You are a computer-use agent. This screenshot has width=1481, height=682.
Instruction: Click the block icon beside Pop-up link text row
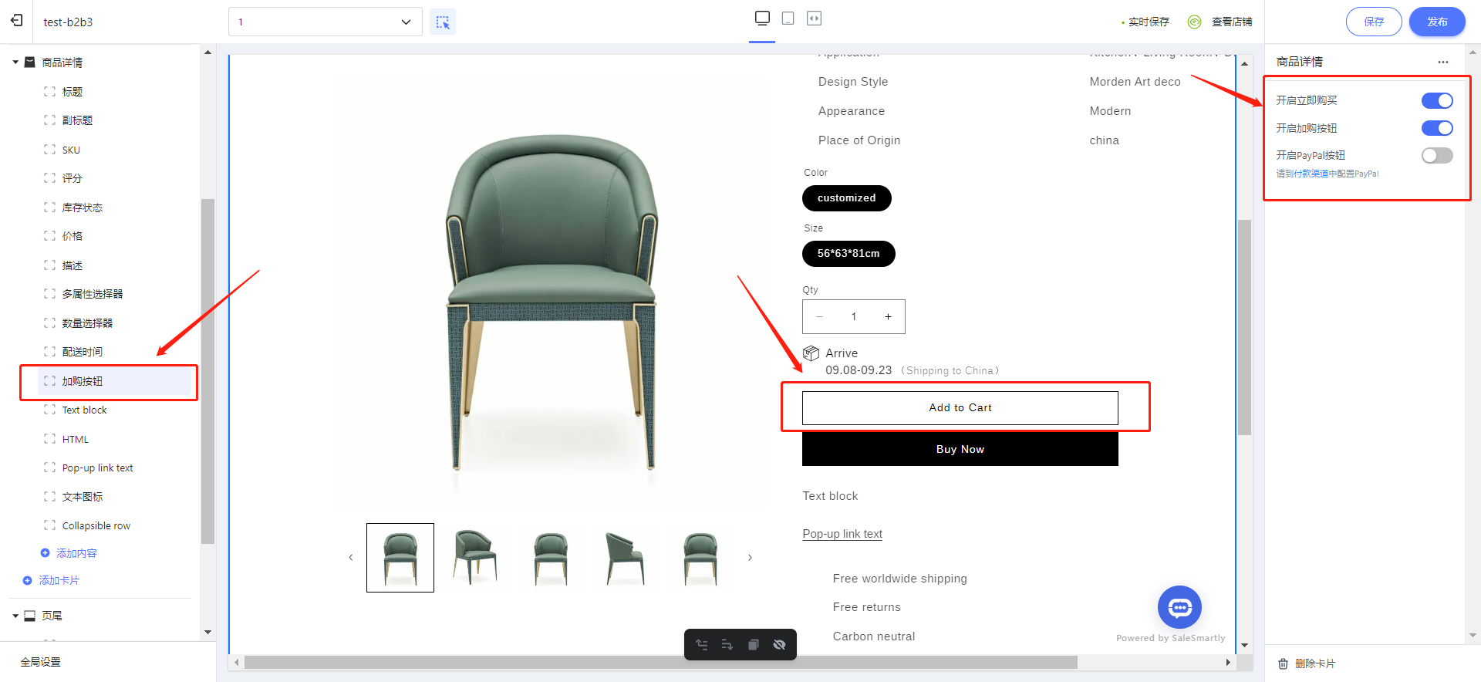(50, 468)
